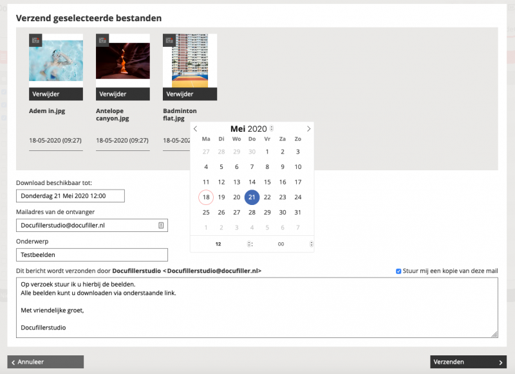Click contact icon in recipient email field
Screen dimensions: 515x374
[x=161, y=226]
